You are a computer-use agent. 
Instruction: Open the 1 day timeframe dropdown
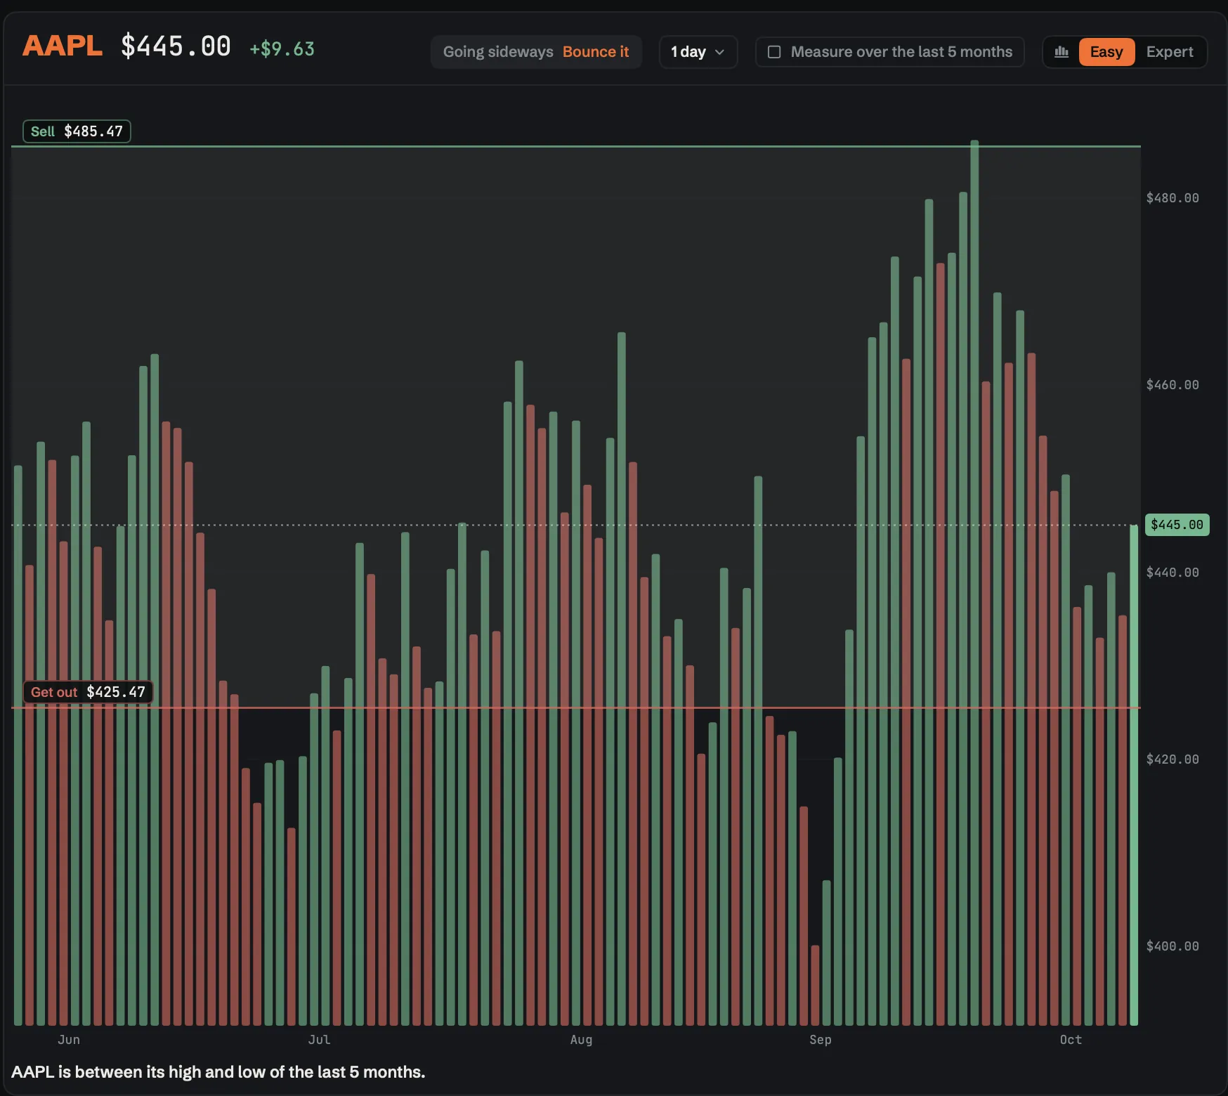click(x=698, y=52)
